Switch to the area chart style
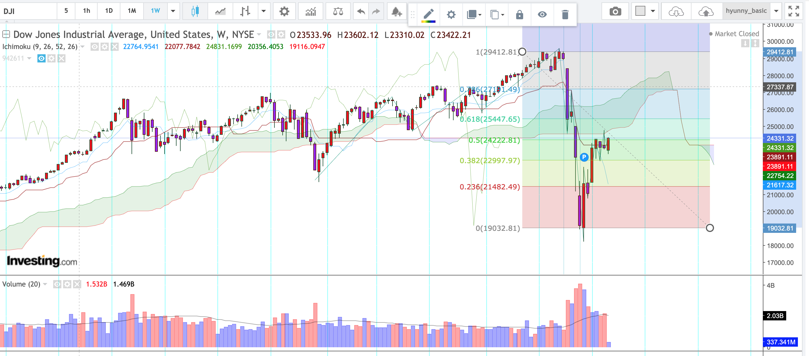The image size is (809, 356). (220, 12)
